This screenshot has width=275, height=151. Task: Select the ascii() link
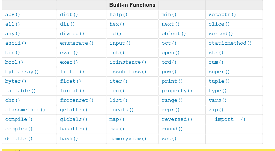click(16, 43)
